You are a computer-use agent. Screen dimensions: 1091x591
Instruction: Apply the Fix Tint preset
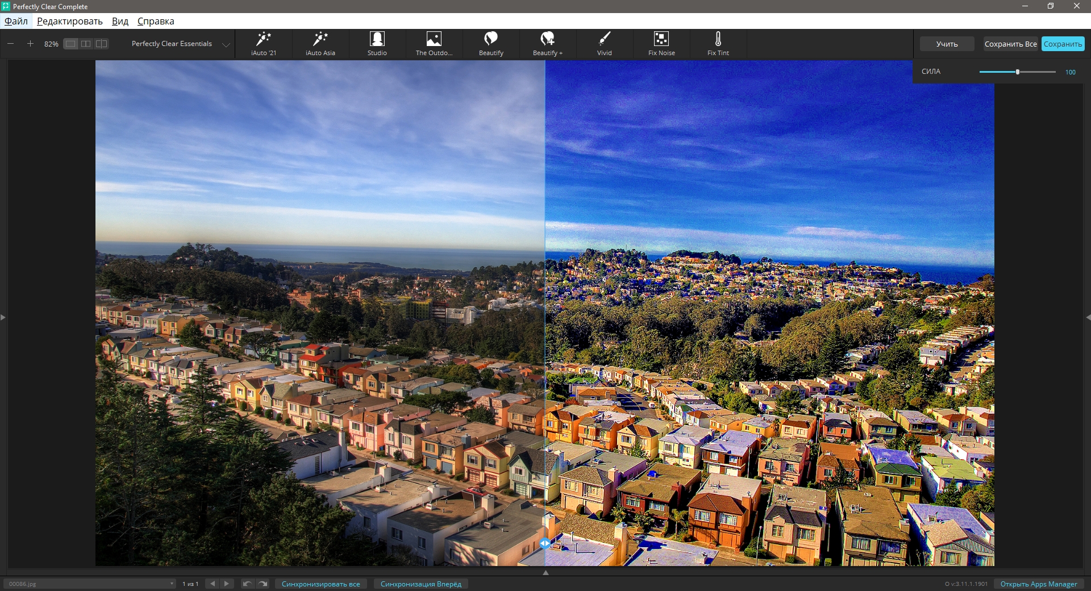coord(718,44)
